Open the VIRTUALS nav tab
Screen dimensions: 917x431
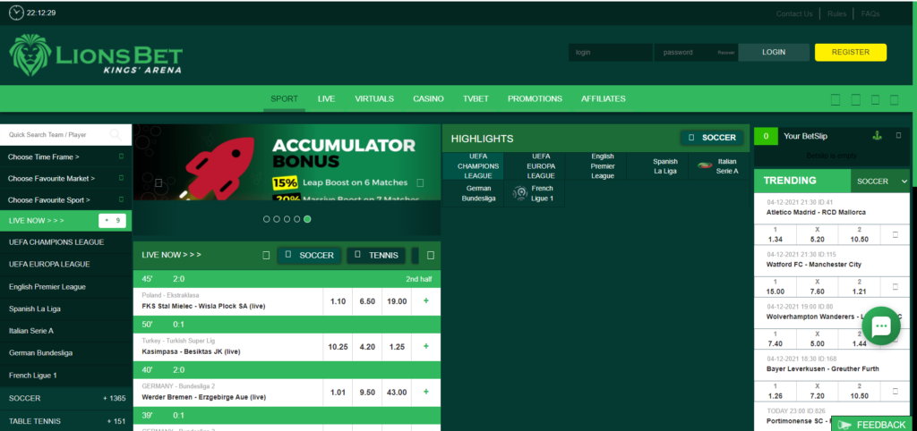(x=374, y=98)
